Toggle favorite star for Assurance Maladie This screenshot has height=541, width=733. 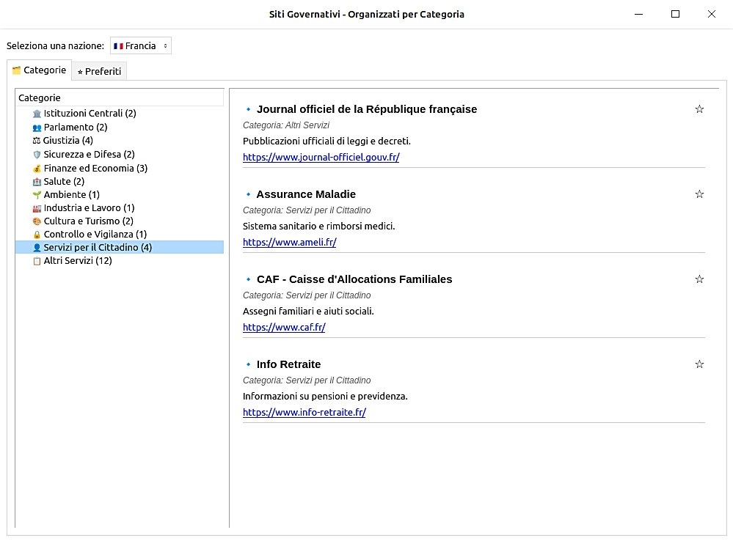(699, 194)
